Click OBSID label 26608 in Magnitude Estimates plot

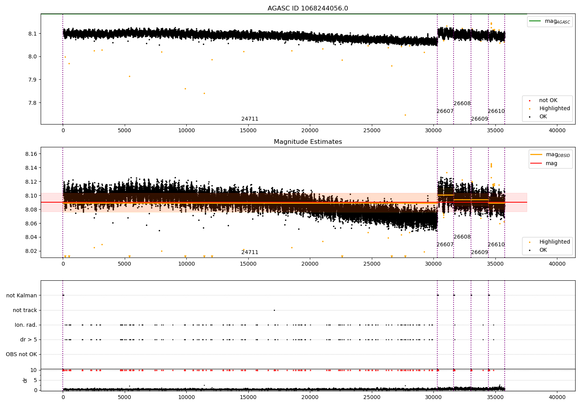[x=462, y=237]
